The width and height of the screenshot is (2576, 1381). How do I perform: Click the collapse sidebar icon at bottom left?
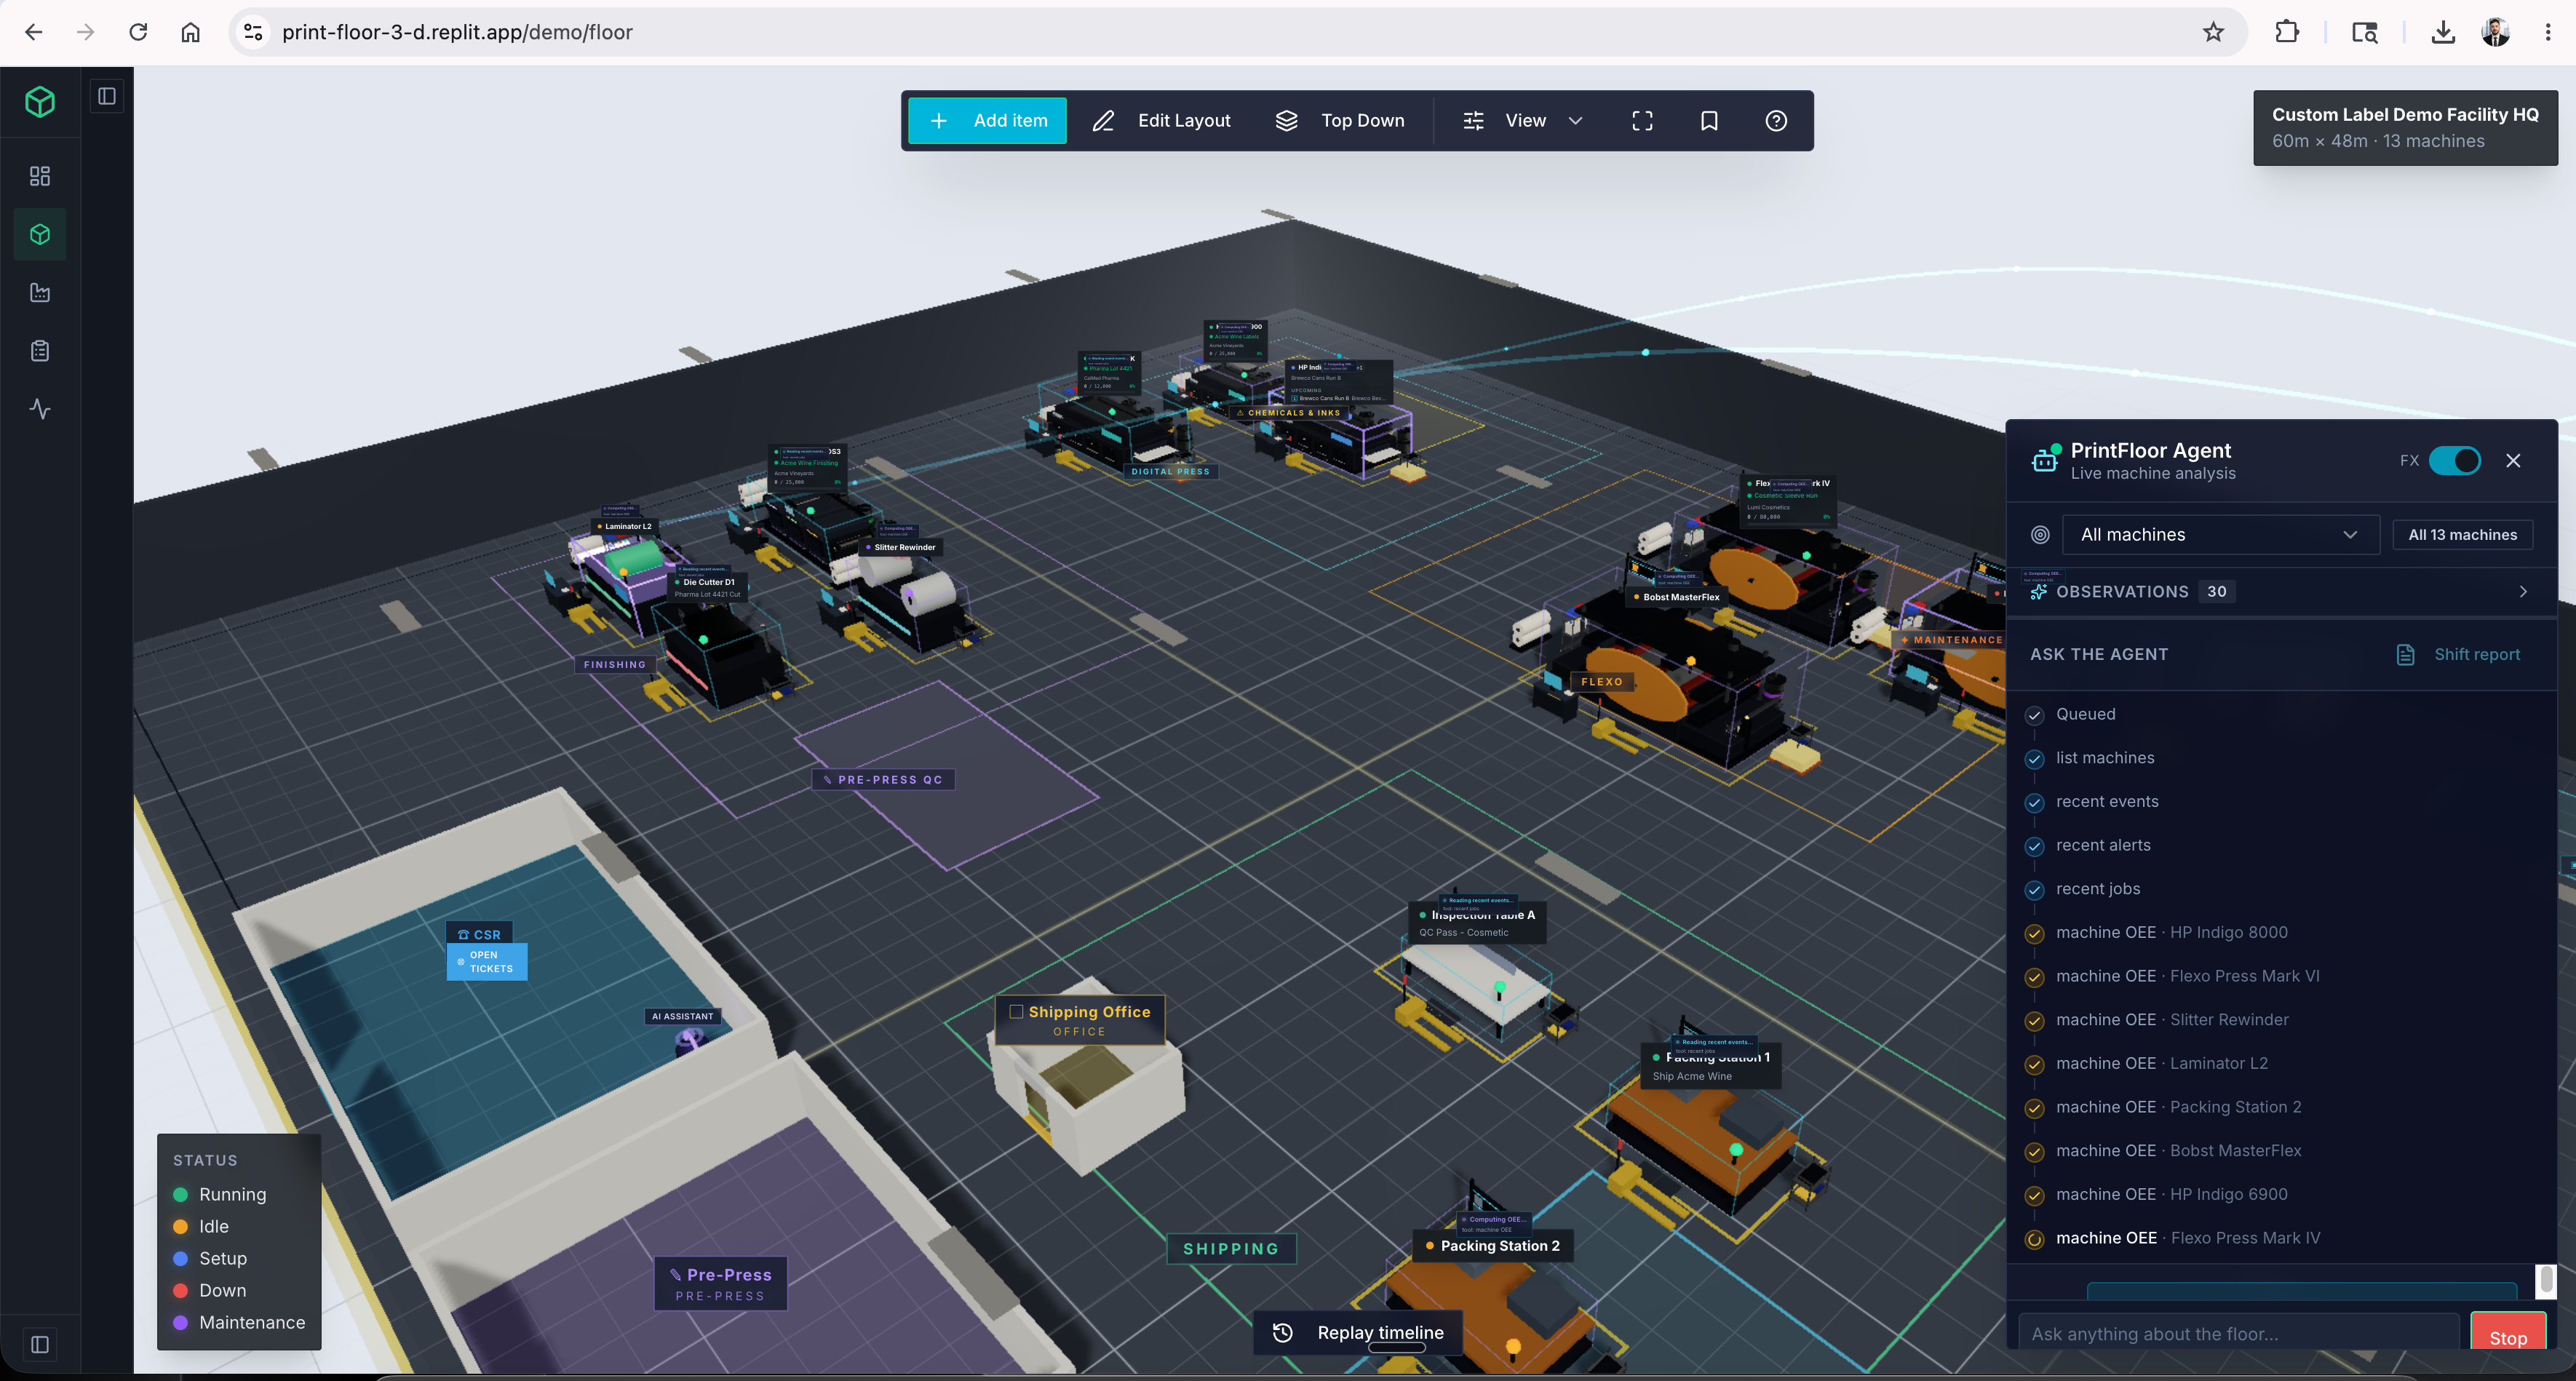coord(40,1344)
